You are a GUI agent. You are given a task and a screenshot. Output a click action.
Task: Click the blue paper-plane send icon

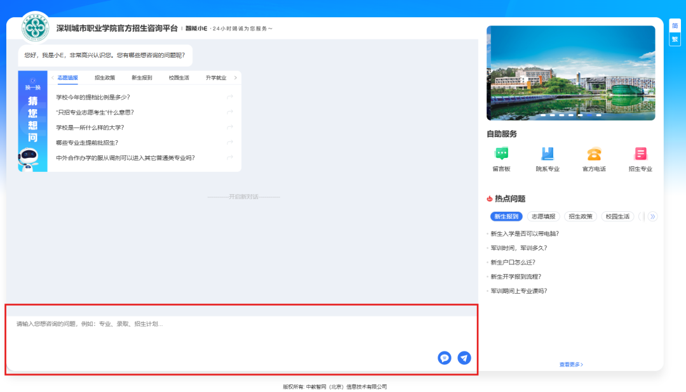click(x=464, y=358)
